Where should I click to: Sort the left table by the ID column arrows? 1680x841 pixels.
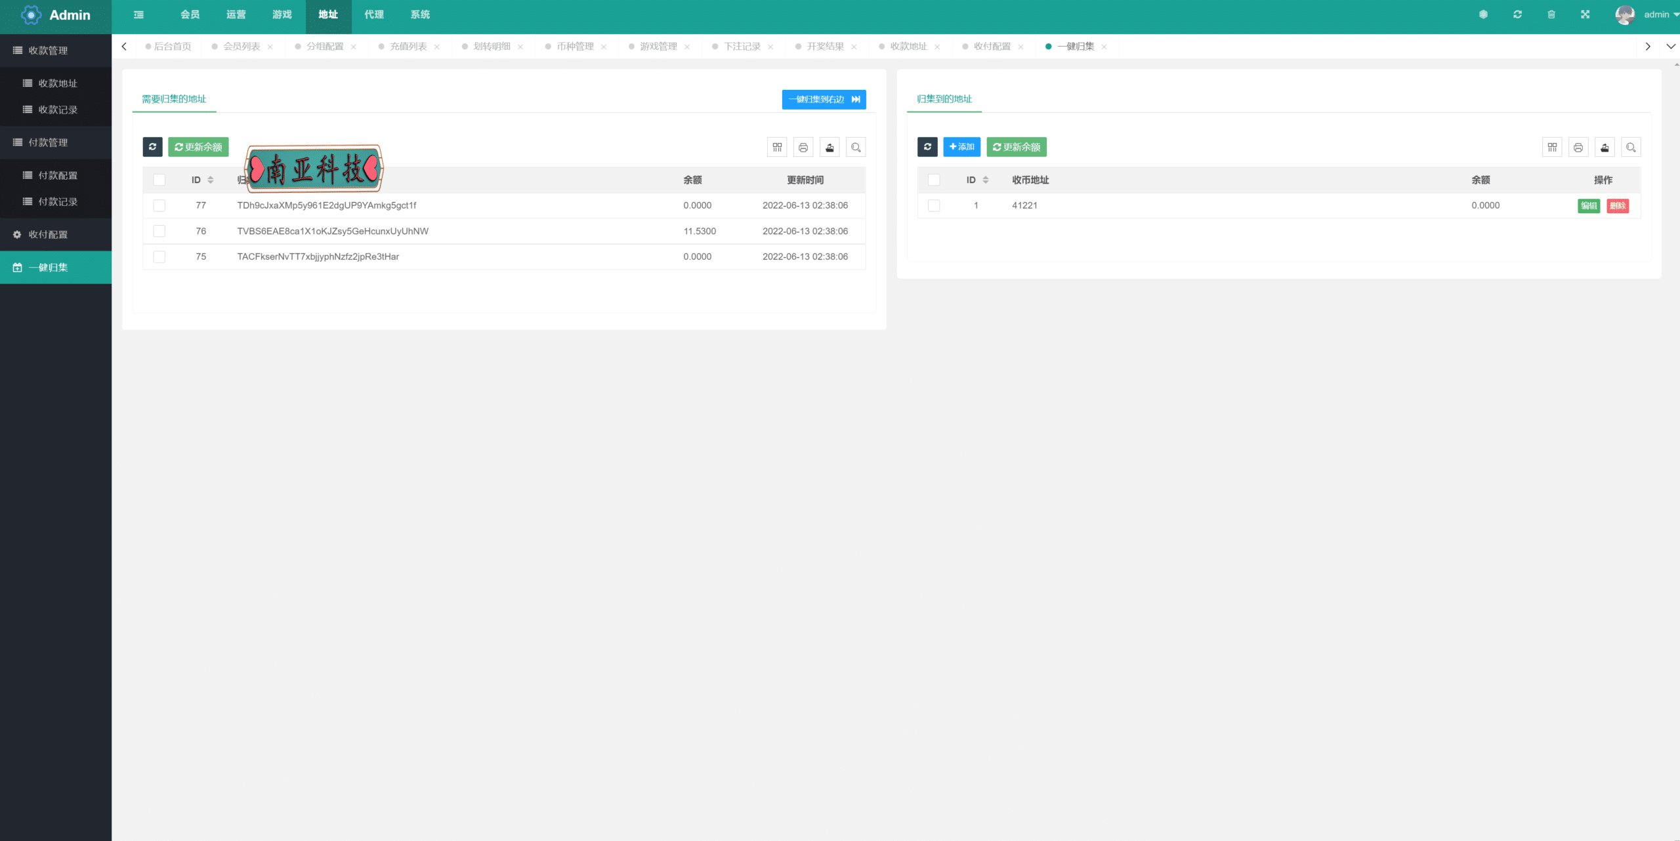coord(211,180)
